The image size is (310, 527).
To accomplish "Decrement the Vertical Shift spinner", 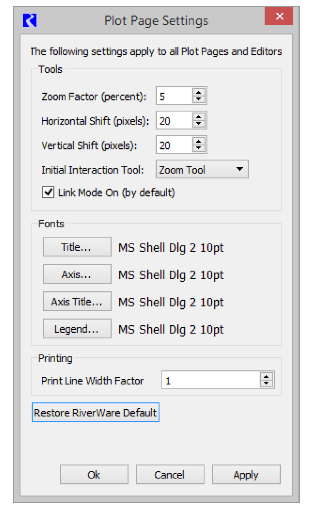I will click(199, 149).
